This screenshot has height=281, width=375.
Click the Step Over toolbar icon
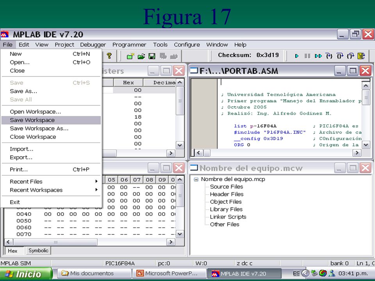(340, 56)
